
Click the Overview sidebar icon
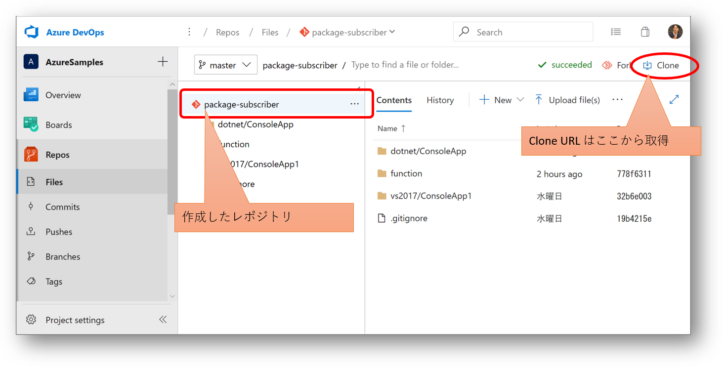[x=31, y=94]
